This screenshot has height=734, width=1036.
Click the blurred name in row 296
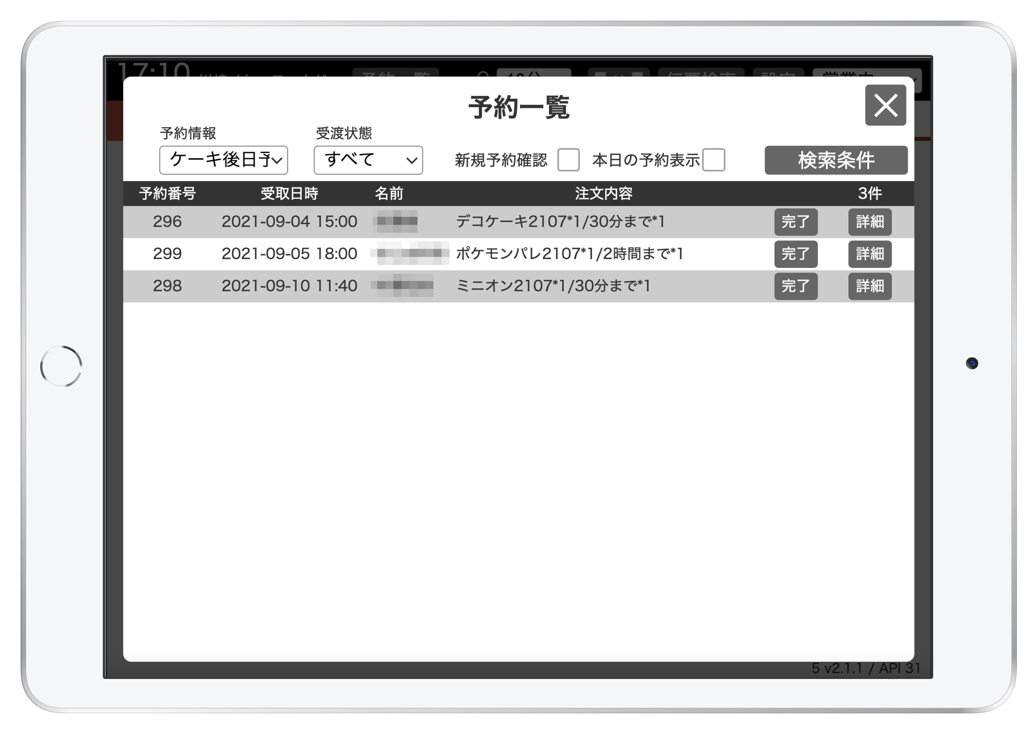point(396,221)
